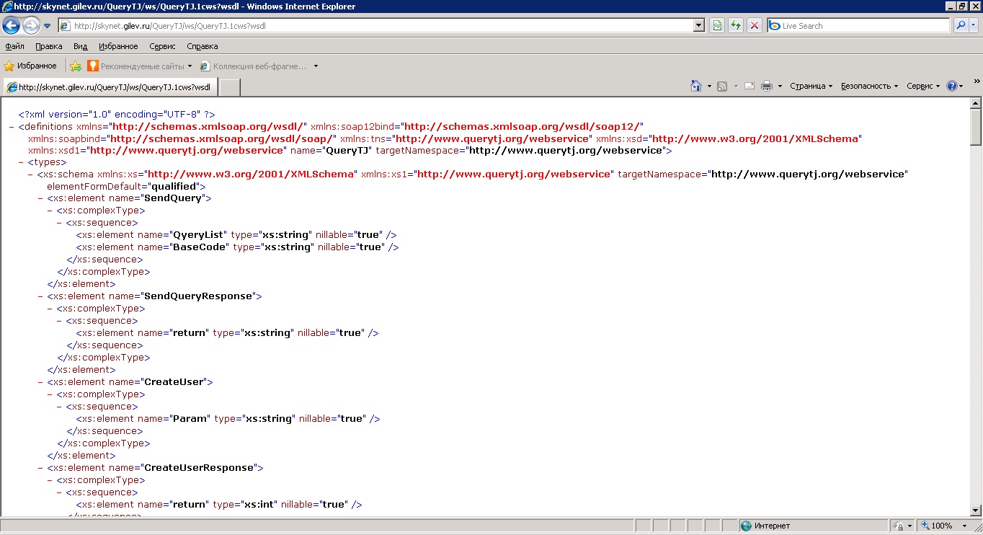This screenshot has height=535, width=983.
Task: Open the Сервис command bar menu
Action: tap(923, 86)
